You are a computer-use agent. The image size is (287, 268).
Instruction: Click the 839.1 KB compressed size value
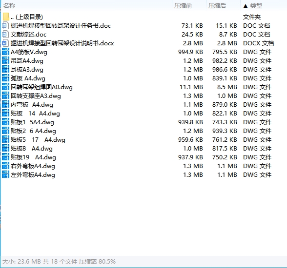tap(225, 78)
